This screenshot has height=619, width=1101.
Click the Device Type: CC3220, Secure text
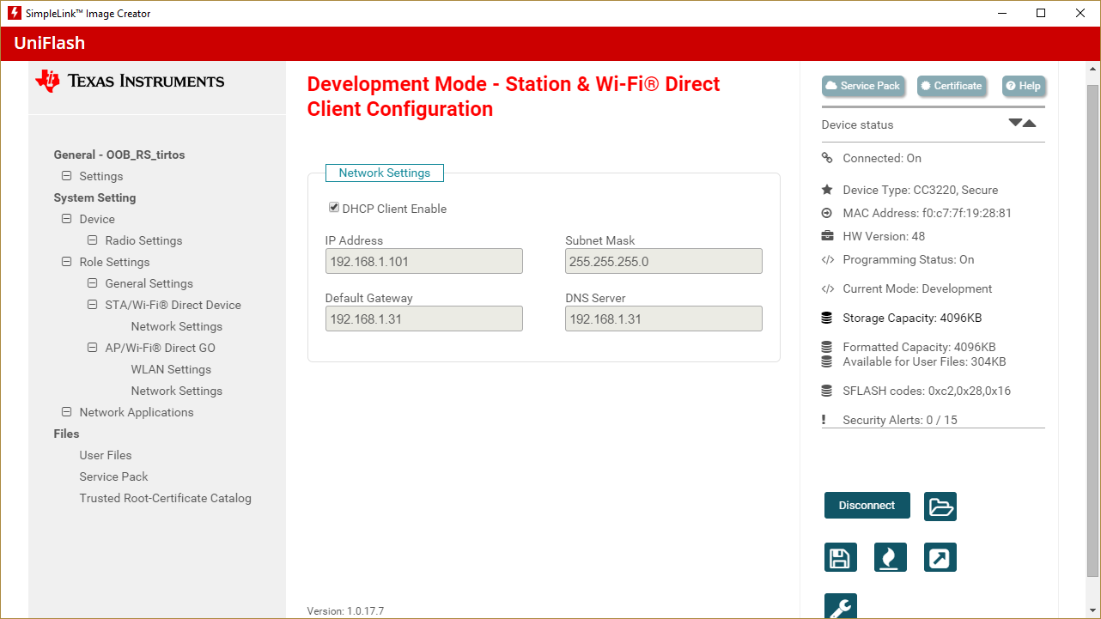point(921,190)
